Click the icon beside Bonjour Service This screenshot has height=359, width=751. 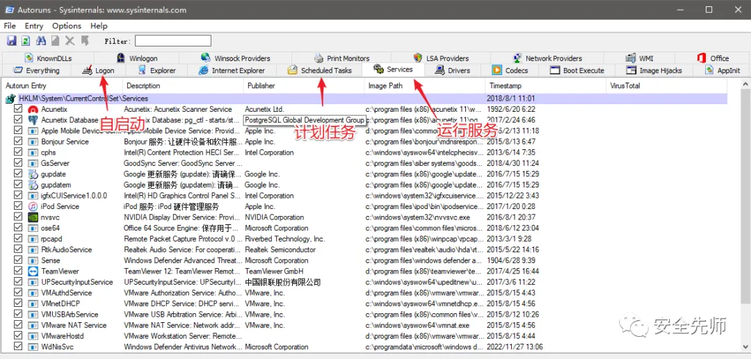pos(33,142)
